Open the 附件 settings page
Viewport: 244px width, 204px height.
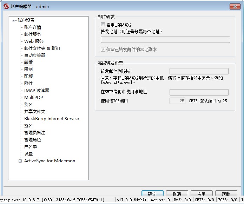(28, 84)
